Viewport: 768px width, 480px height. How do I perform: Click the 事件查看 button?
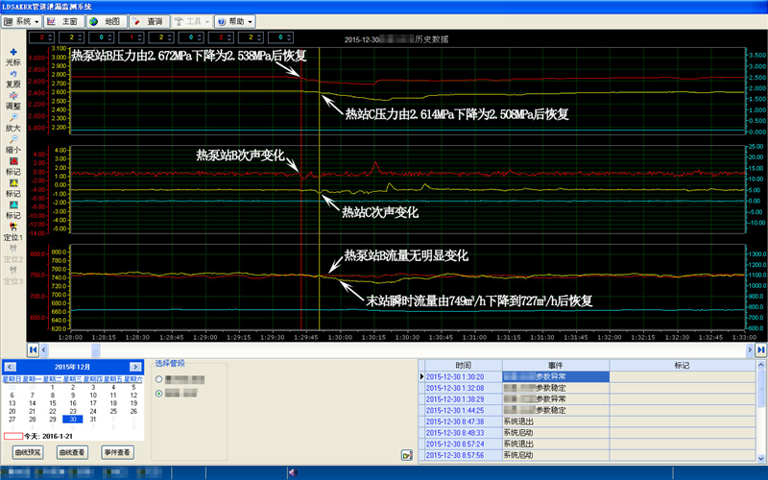click(116, 451)
